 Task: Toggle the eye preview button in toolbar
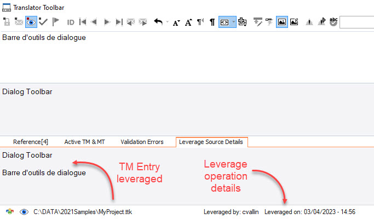click(x=31, y=22)
